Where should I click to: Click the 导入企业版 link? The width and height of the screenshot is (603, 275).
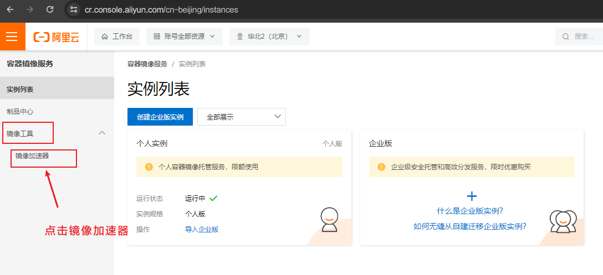(x=202, y=229)
